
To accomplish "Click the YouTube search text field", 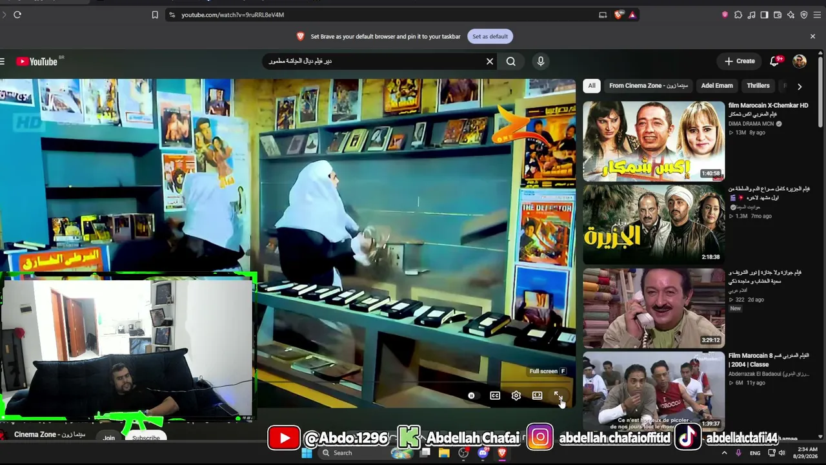I will (374, 61).
